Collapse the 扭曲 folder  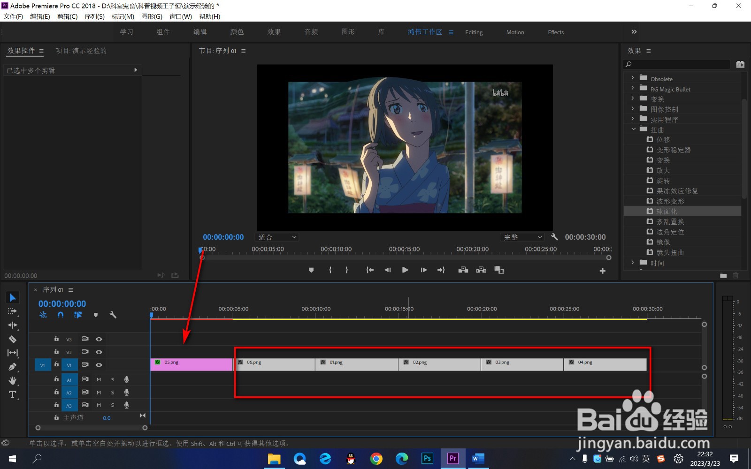[633, 129]
